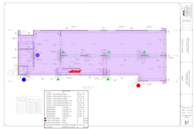Click the red stair step markings on plan
This screenshot has height=129, width=194.
tap(75, 71)
